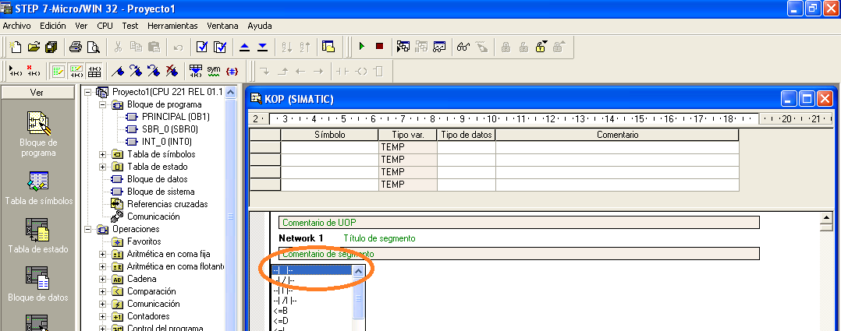Expand Aritmética en coma fija
This screenshot has height=331, width=841.
(x=103, y=254)
